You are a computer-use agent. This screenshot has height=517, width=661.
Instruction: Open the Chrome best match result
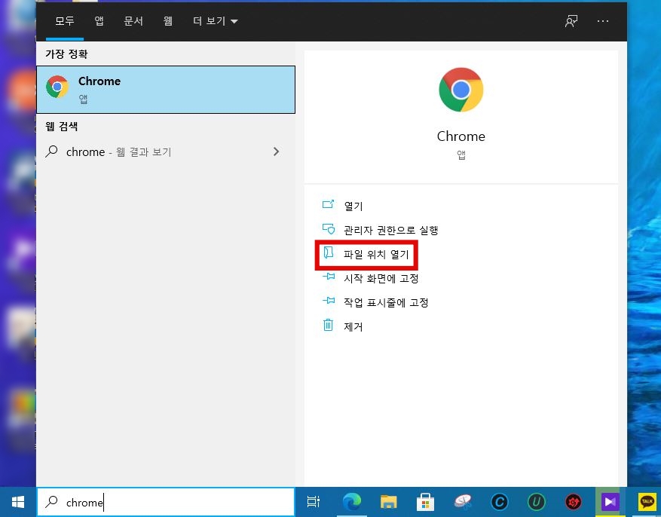tap(166, 90)
